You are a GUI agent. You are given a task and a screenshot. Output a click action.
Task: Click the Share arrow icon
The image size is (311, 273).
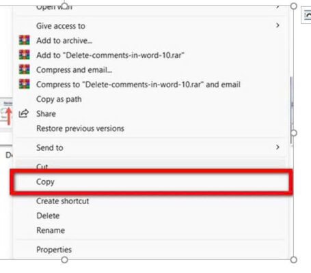click(24, 113)
